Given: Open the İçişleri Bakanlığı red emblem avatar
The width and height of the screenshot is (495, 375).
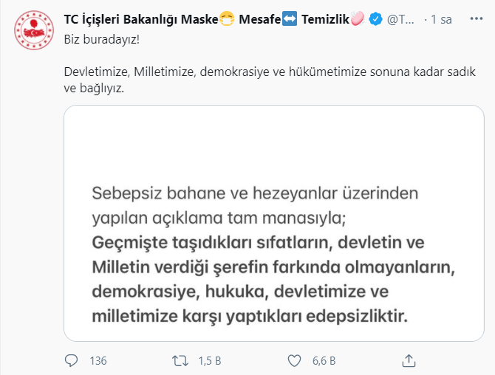Looking at the screenshot, I should [x=34, y=30].
